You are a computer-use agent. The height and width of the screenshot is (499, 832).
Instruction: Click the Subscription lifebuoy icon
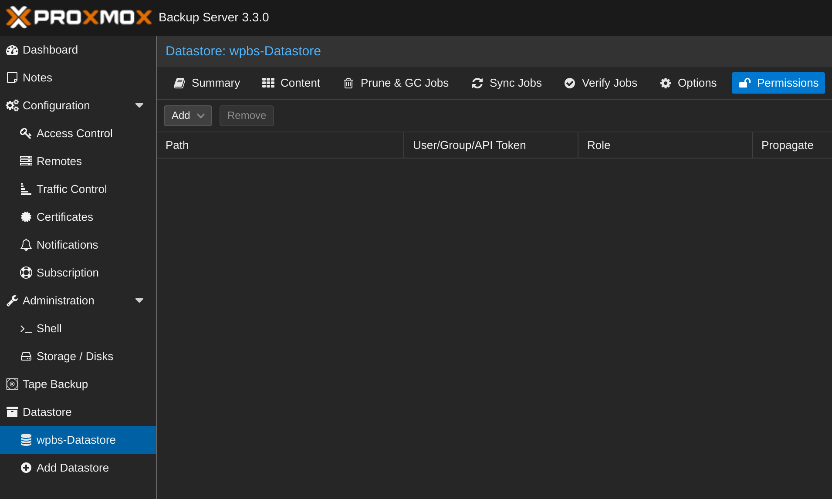pyautogui.click(x=26, y=273)
